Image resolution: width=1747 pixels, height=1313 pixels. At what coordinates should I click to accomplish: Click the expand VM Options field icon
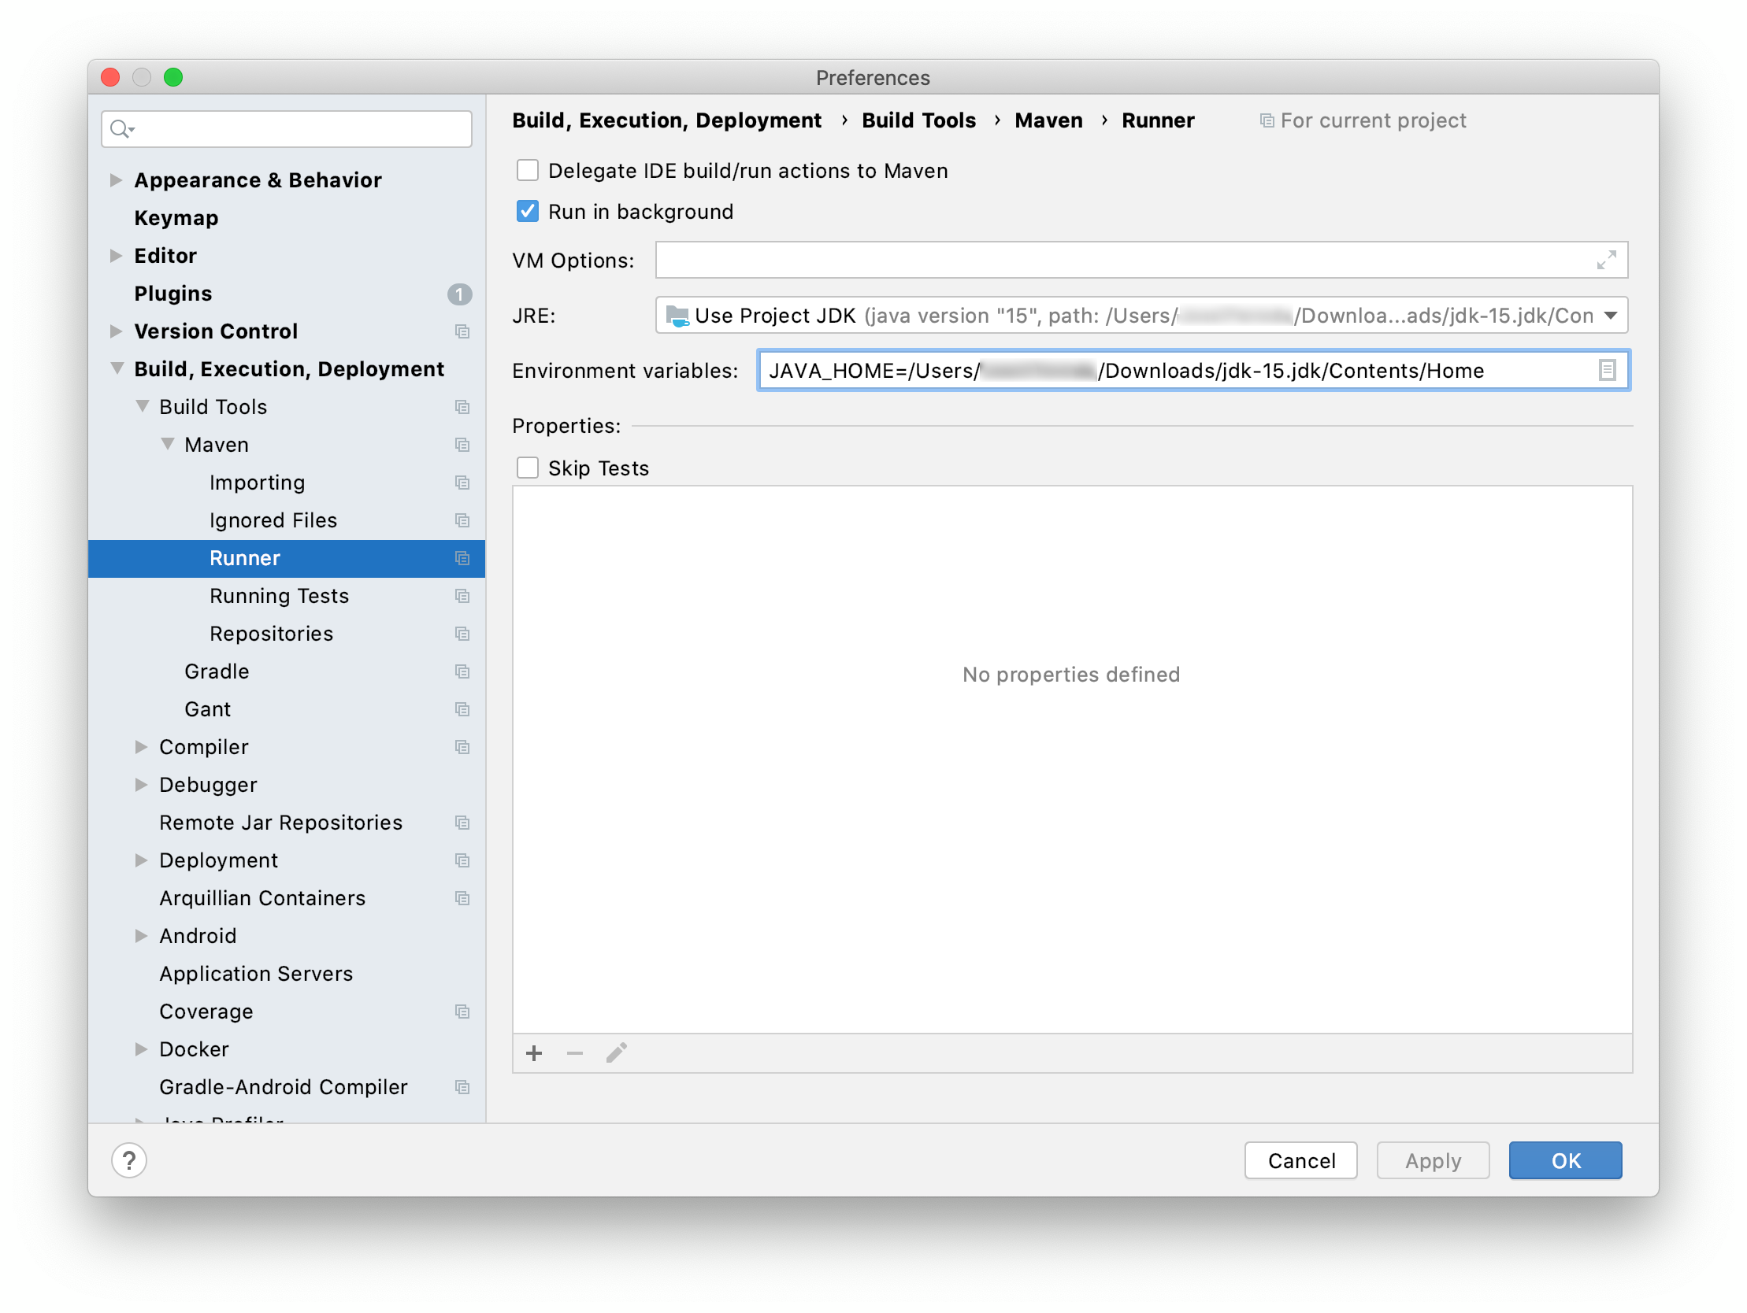1606,261
